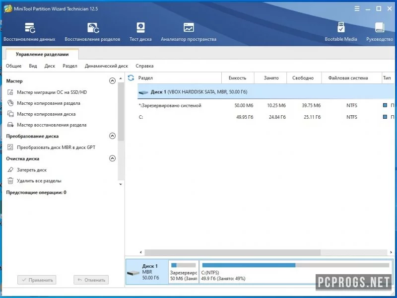Image resolution: width=397 pixels, height=298 pixels.
Task: Select Зарезервировано системой partition row
Action: click(x=266, y=105)
